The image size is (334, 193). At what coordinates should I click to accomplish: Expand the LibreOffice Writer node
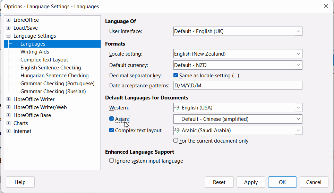9,99
